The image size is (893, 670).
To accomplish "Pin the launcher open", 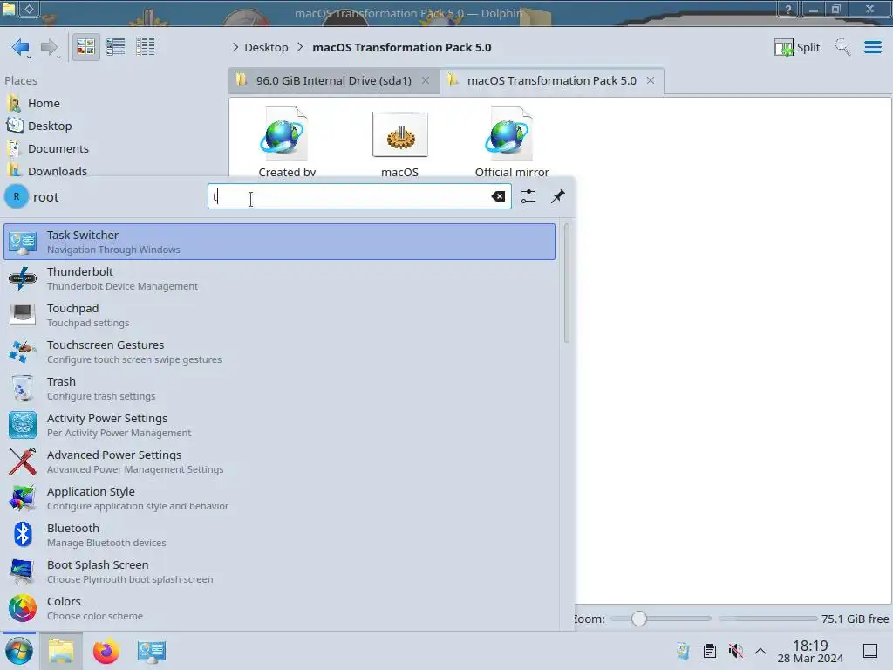I will pyautogui.click(x=558, y=196).
